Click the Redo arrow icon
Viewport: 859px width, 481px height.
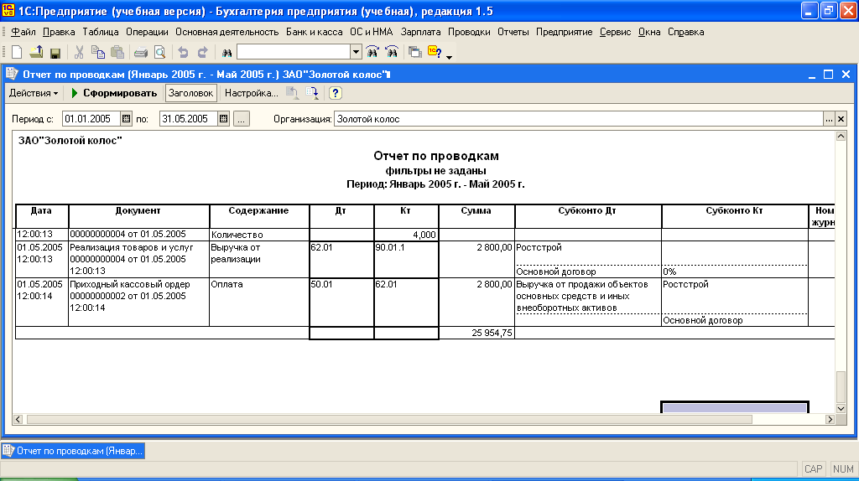click(x=203, y=52)
